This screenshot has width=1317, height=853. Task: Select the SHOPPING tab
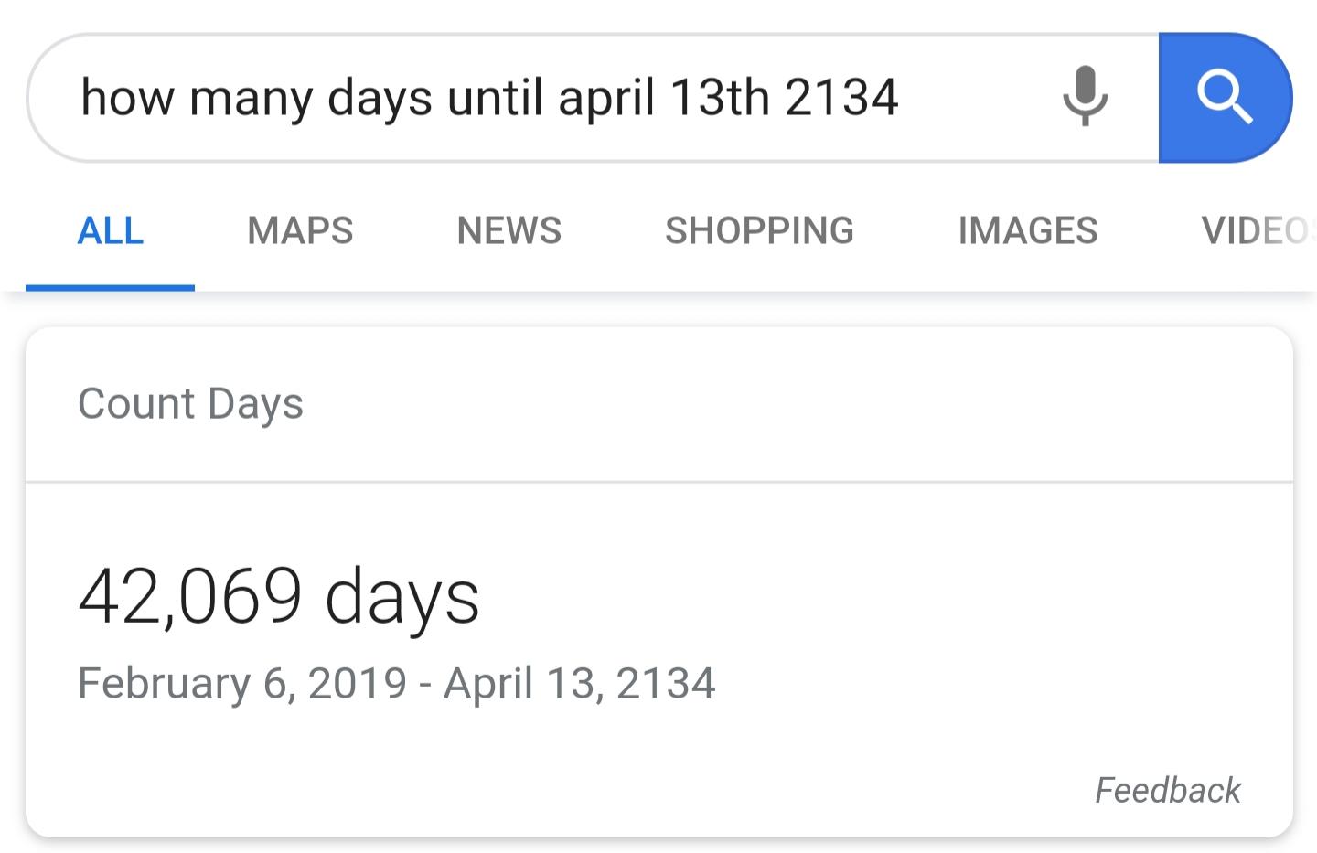tap(760, 230)
